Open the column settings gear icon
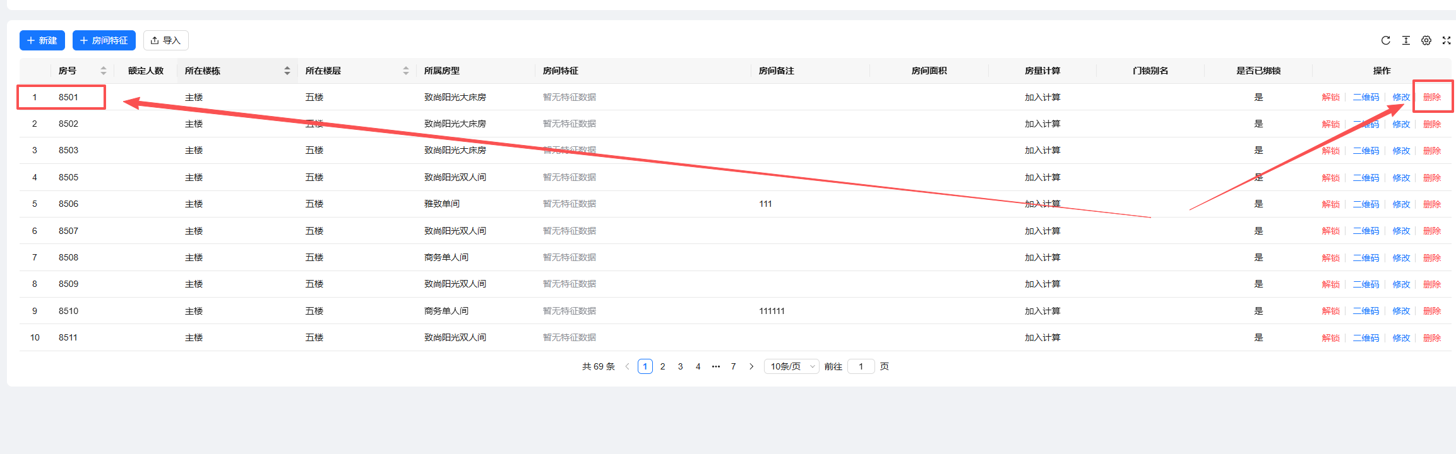Viewport: 1456px width, 454px height. [1426, 40]
